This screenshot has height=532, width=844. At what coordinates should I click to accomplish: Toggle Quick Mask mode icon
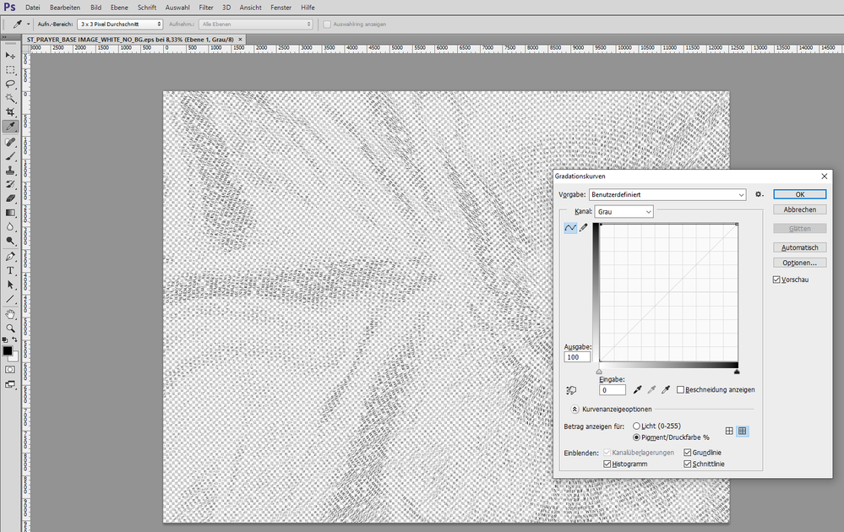point(10,370)
